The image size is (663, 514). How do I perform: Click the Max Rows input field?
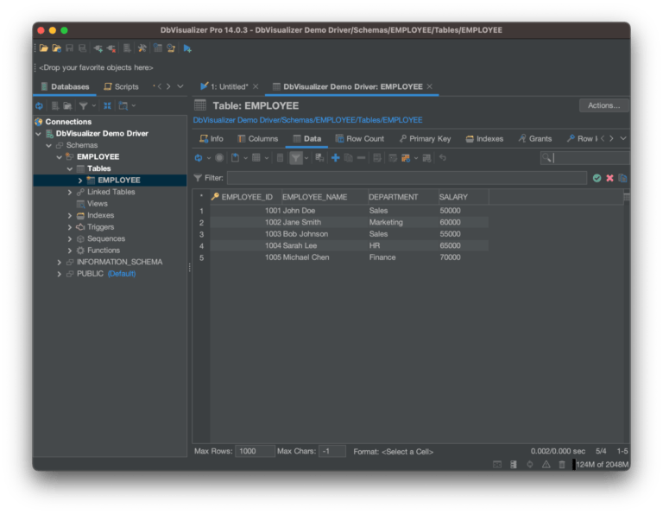coord(255,452)
